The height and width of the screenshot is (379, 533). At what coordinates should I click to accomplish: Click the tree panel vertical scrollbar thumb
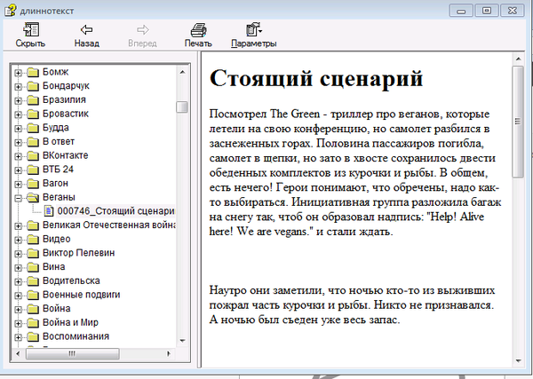coord(182,107)
